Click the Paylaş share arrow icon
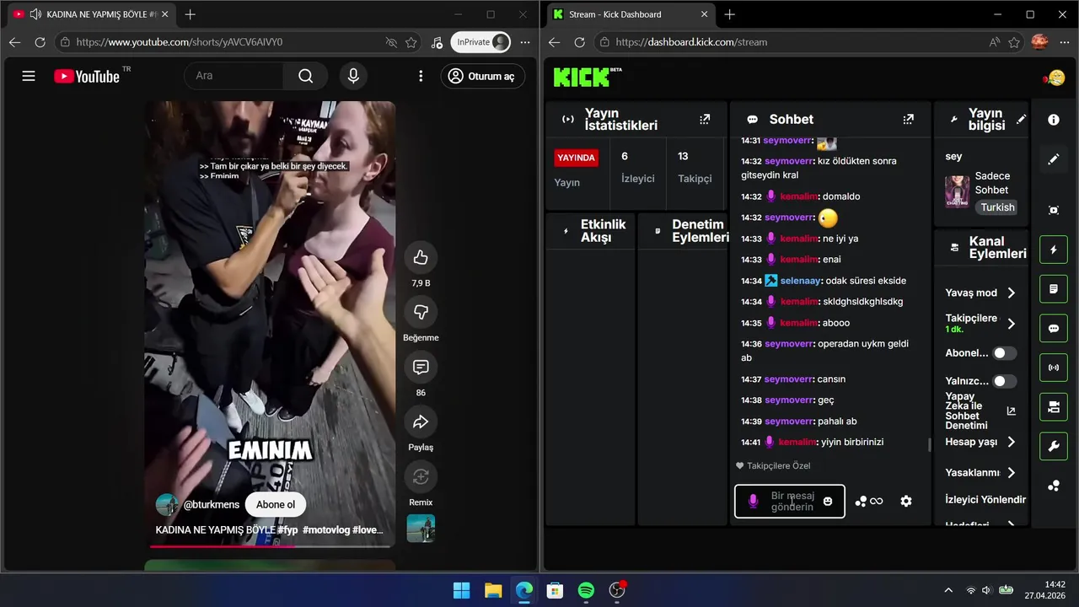1079x607 pixels. pyautogui.click(x=421, y=422)
